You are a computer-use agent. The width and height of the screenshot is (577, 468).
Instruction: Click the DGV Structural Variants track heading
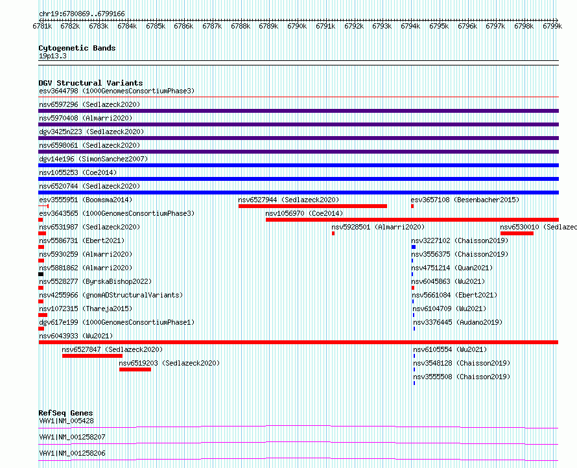coord(91,83)
